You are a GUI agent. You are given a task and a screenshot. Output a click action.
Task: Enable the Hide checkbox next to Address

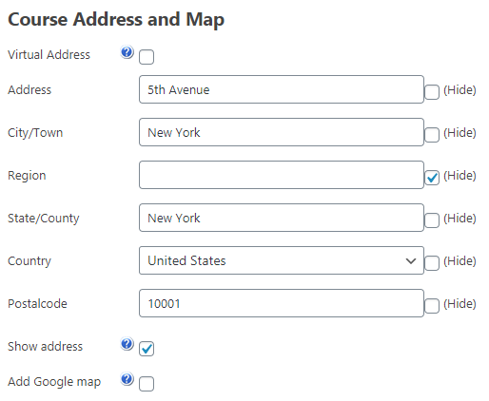coord(432,92)
